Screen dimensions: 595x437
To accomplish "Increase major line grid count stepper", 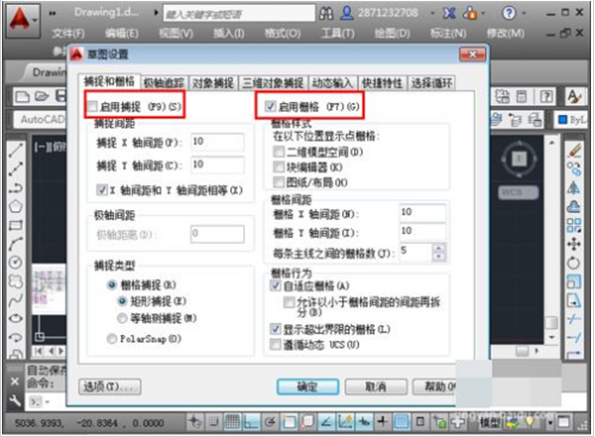I will [438, 249].
